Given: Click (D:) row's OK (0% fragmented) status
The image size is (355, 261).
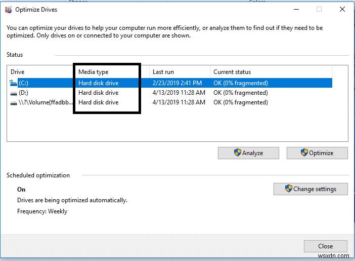Looking at the screenshot, I should [241, 93].
